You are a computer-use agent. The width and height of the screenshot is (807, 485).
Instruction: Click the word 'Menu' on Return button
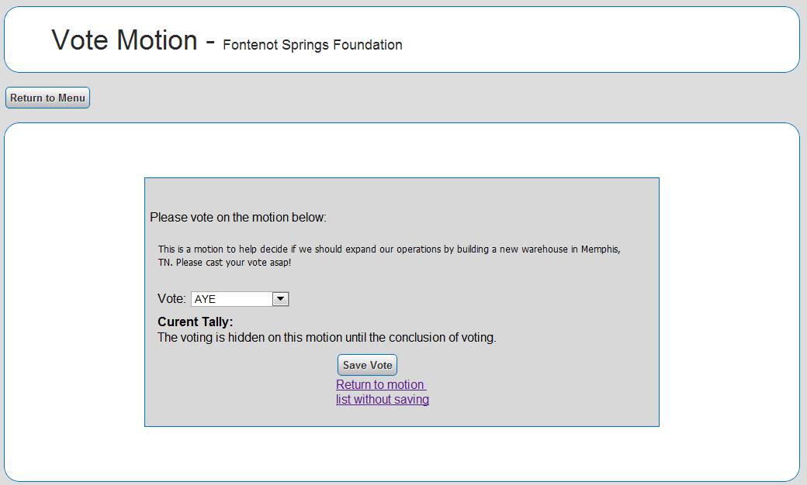point(71,98)
